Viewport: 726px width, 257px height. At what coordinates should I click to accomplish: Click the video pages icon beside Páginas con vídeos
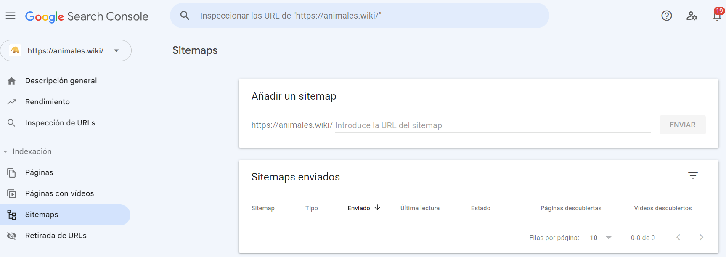tap(12, 193)
